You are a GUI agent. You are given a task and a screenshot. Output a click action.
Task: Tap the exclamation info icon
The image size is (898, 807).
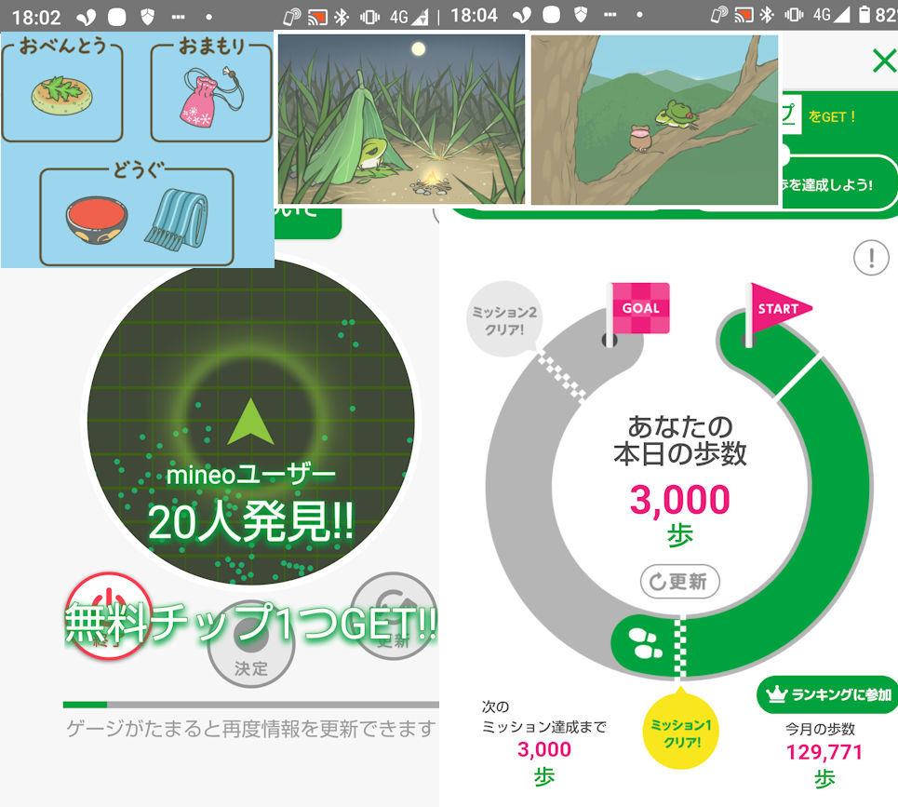click(870, 257)
